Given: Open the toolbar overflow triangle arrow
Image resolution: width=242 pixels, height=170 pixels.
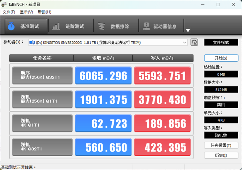Looking at the screenshot, I should click(188, 30).
